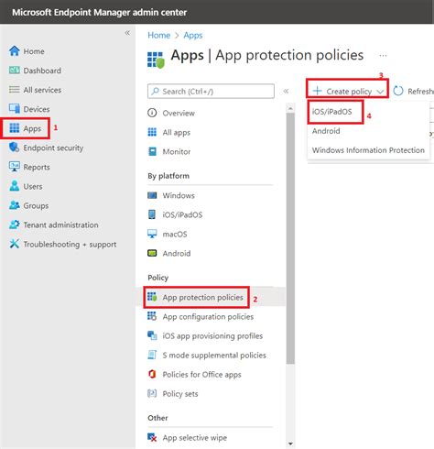Click the Microsoft Endpoint Manager admin center title
Image resolution: width=434 pixels, height=449 pixels.
(x=100, y=12)
